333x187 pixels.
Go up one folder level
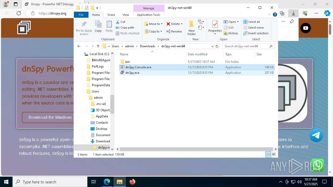click(98, 46)
